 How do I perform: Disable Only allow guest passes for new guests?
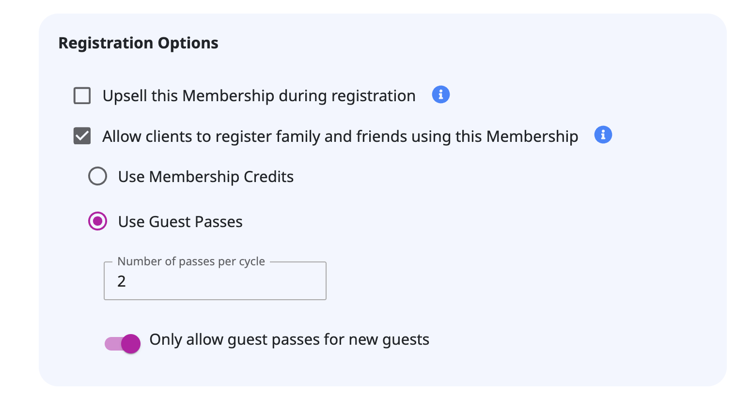tap(123, 344)
